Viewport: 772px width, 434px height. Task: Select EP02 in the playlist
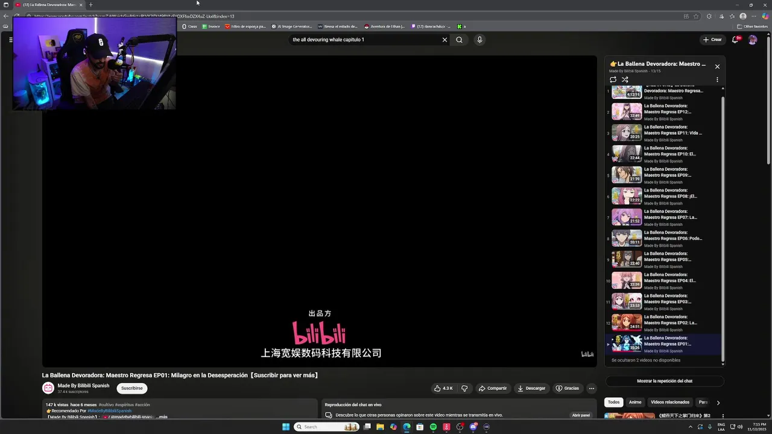point(663,322)
